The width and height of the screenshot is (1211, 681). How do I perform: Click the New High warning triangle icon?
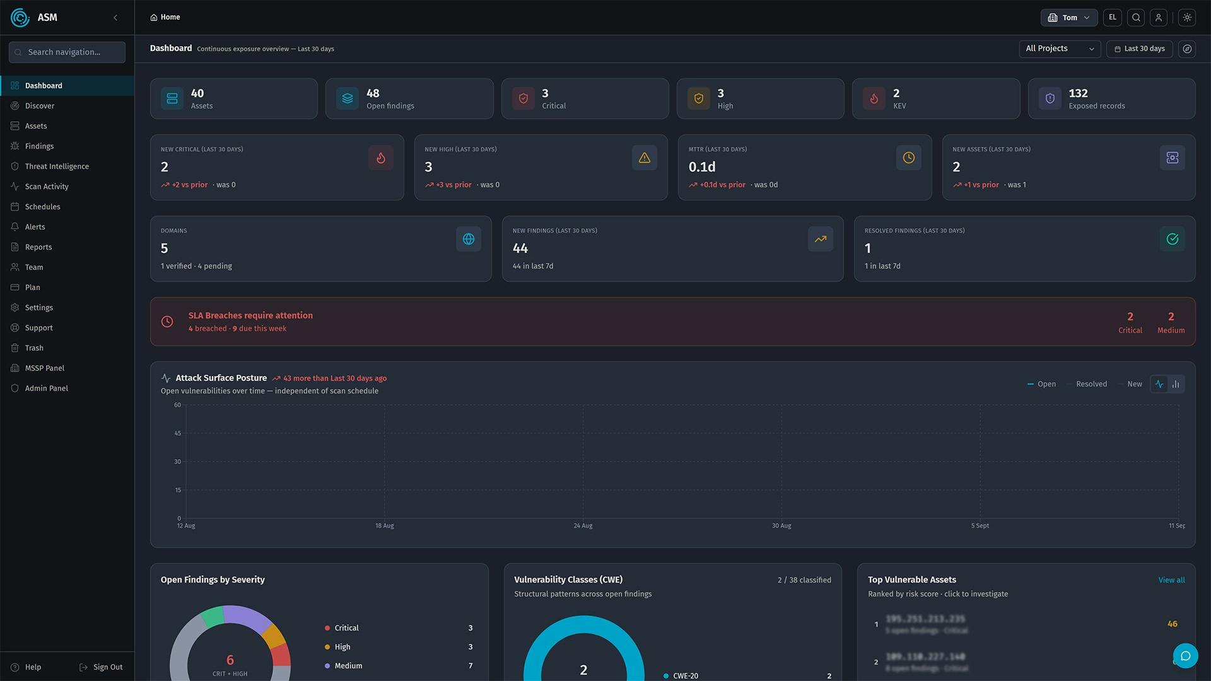click(x=645, y=158)
